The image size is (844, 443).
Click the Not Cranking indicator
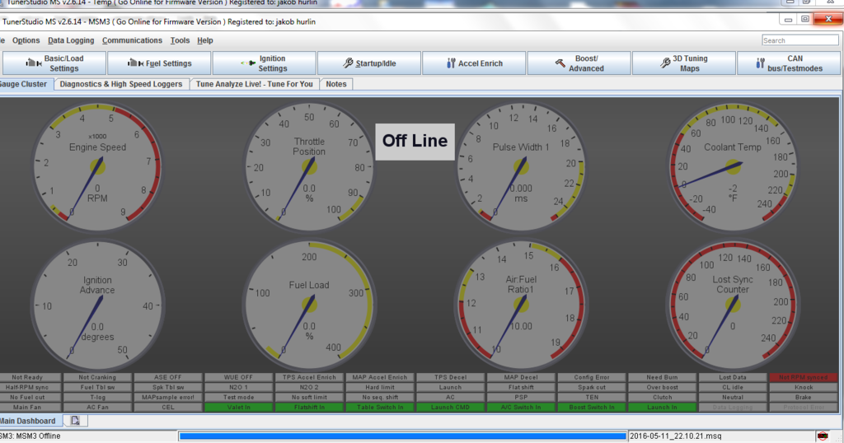[97, 377]
